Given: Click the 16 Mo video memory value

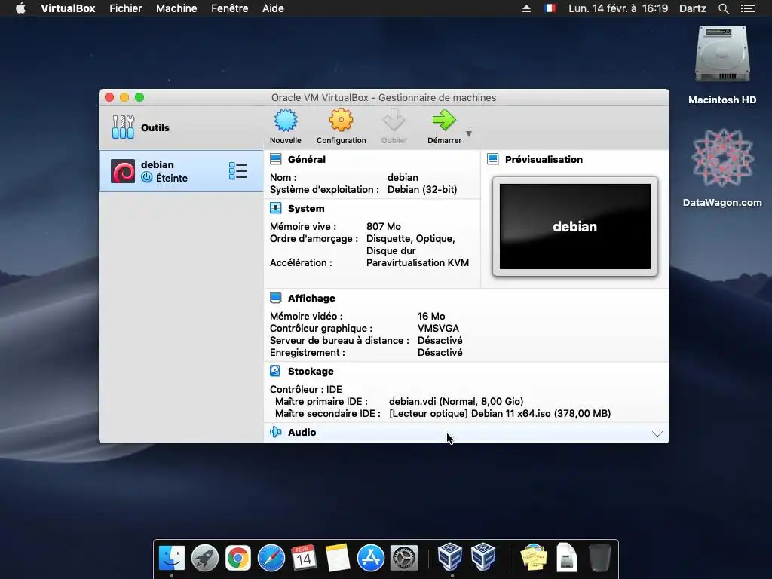Looking at the screenshot, I should click(x=431, y=316).
